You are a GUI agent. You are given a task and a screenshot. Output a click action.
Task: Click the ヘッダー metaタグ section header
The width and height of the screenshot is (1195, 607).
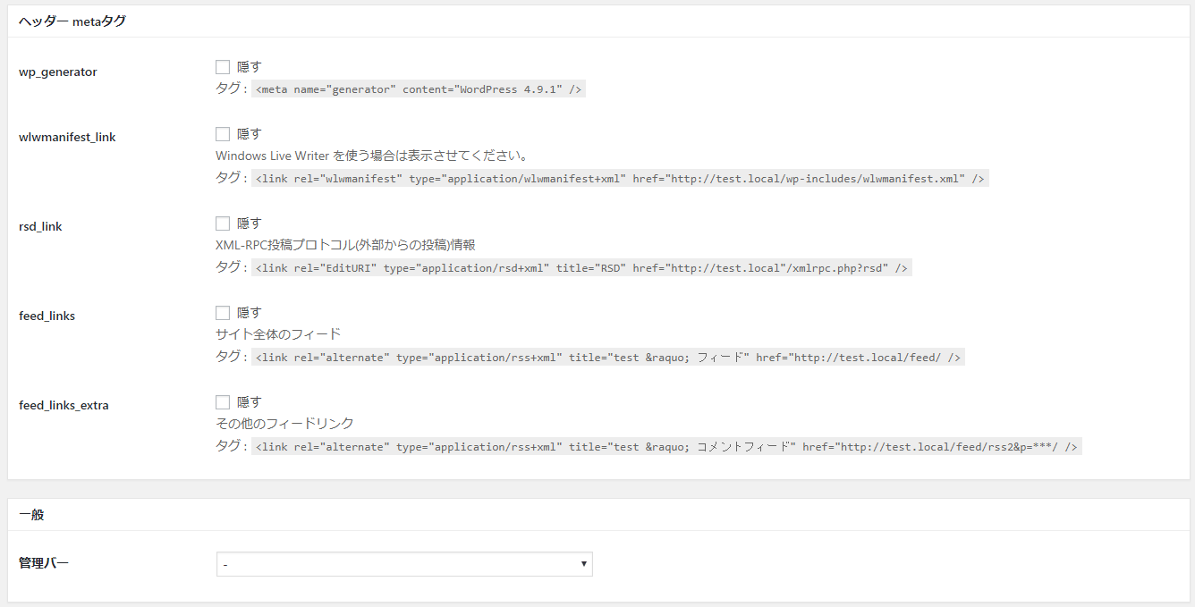[72, 21]
